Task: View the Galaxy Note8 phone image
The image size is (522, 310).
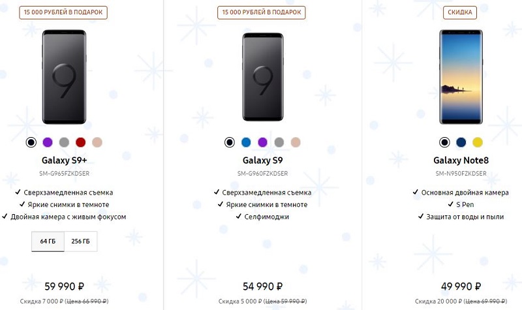Action: click(461, 77)
